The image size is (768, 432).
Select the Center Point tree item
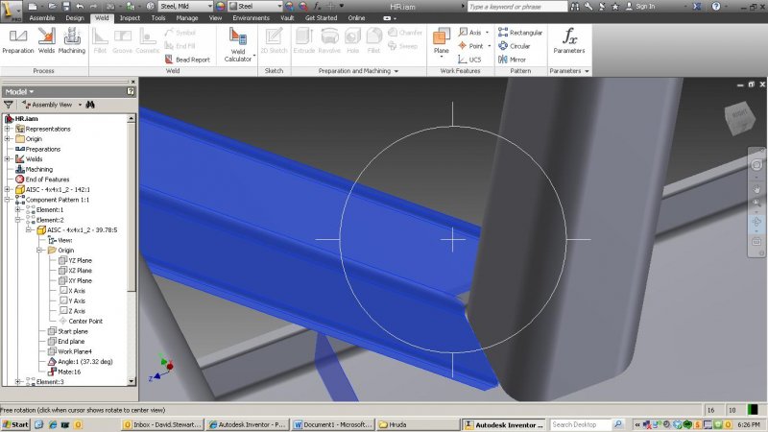point(81,321)
